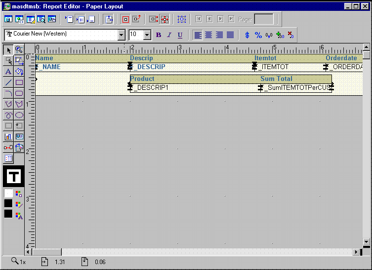Image resolution: width=372 pixels, height=270 pixels.
Task: Remove a decimal place
Action: tap(290, 35)
